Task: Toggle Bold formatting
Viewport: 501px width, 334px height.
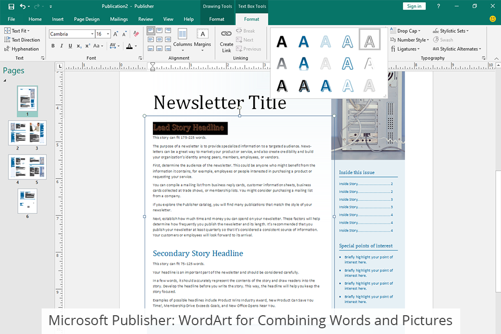Action: click(53, 46)
